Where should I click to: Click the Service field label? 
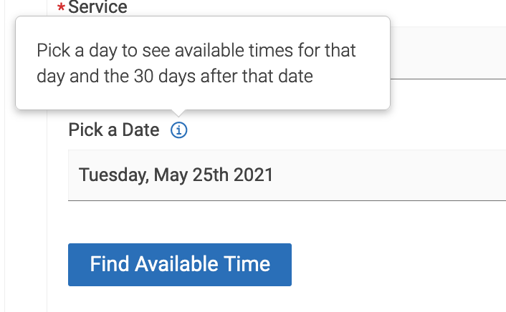97,6
